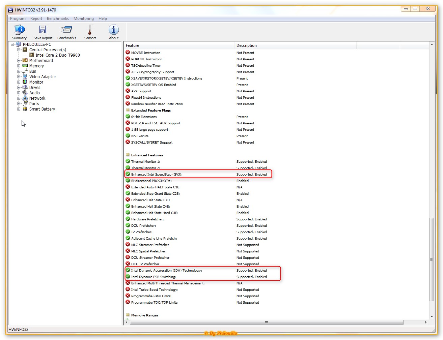Open the Program menu
Viewport: 443px width, 340px height.
pos(18,19)
